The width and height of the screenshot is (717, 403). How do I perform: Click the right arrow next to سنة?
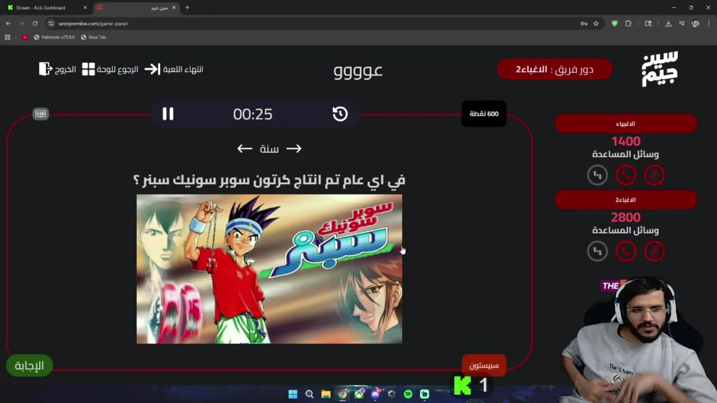tap(294, 148)
